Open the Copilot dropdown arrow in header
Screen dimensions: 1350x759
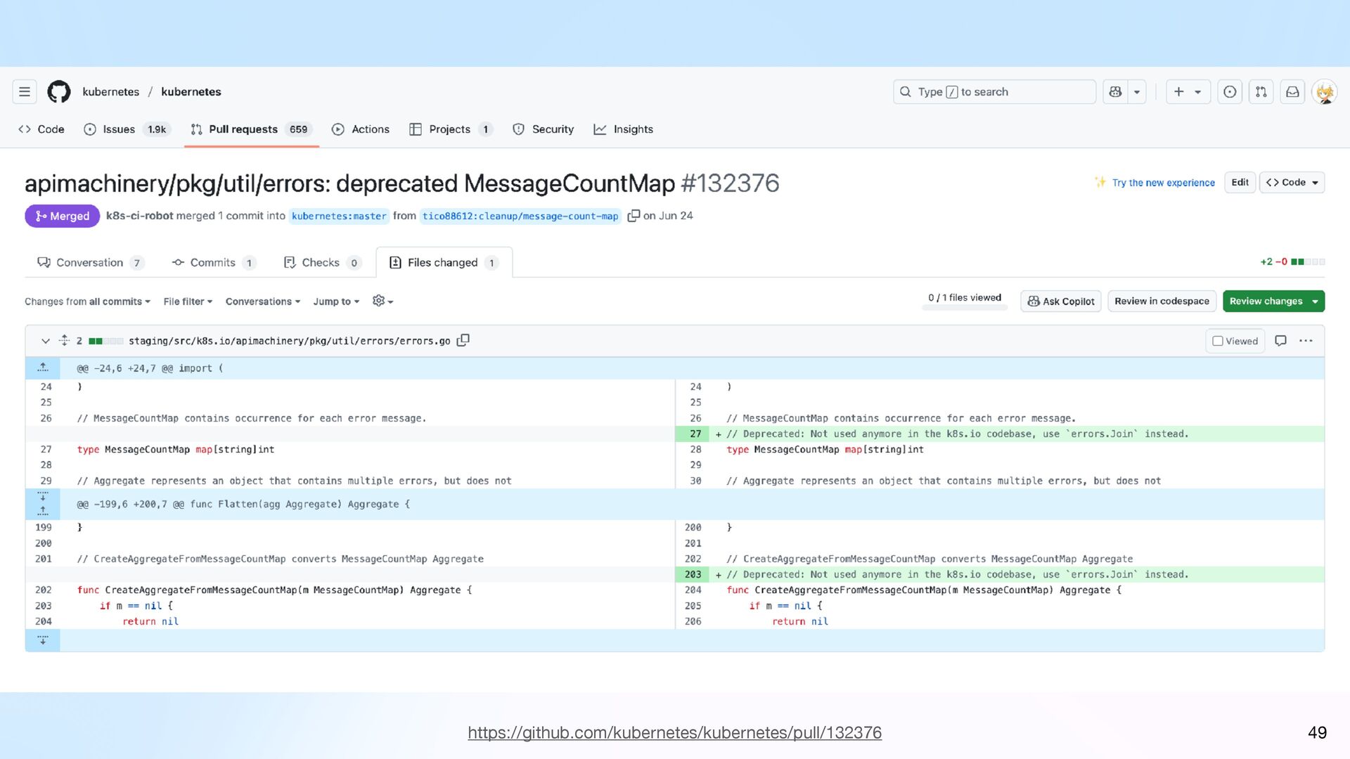point(1137,92)
